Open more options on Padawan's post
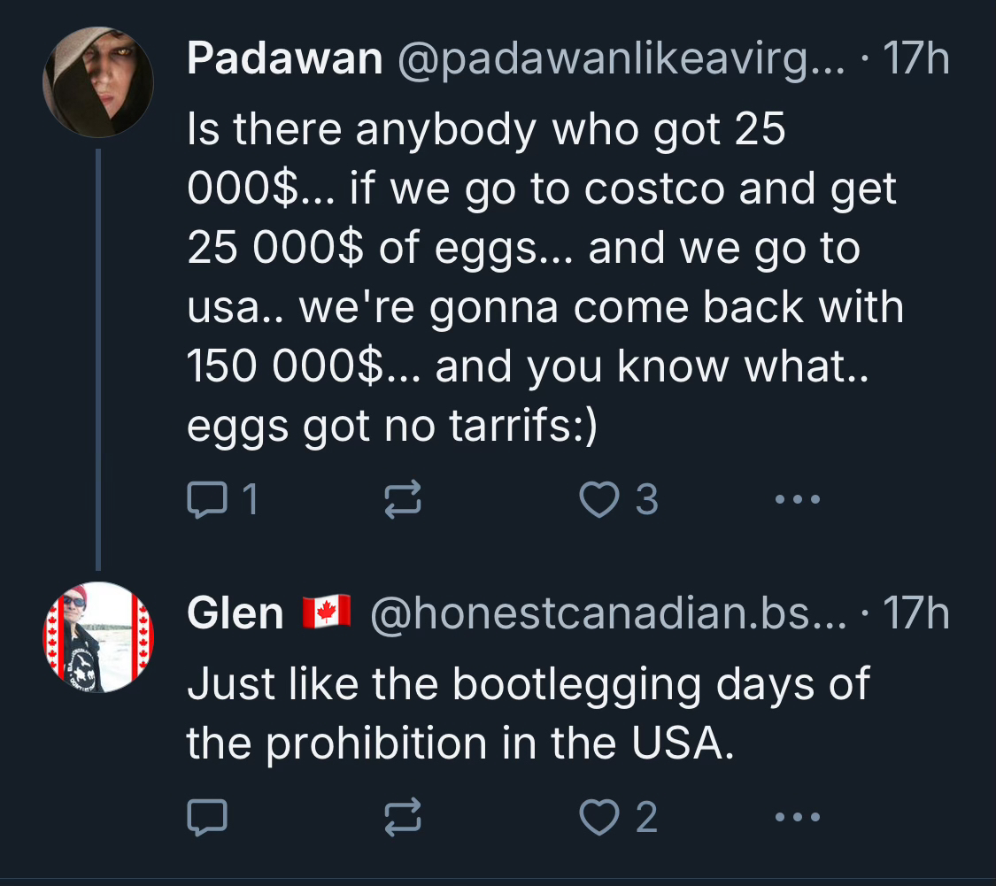The height and width of the screenshot is (886, 996). (x=798, y=501)
